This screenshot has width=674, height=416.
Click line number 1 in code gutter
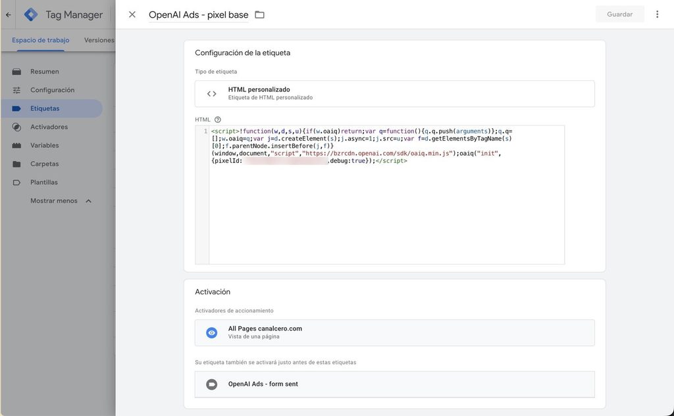(x=205, y=131)
